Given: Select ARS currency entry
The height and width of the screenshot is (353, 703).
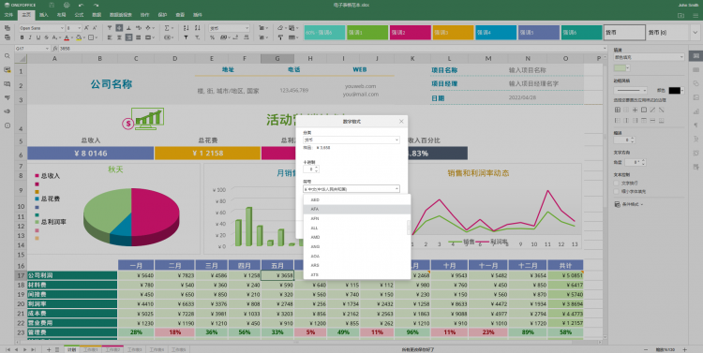Looking at the screenshot, I should click(357, 266).
